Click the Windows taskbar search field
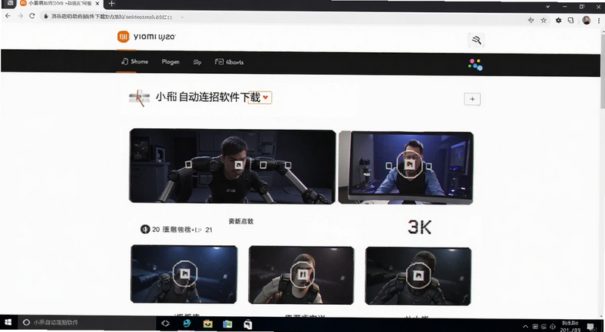This screenshot has width=605, height=332. click(x=87, y=322)
